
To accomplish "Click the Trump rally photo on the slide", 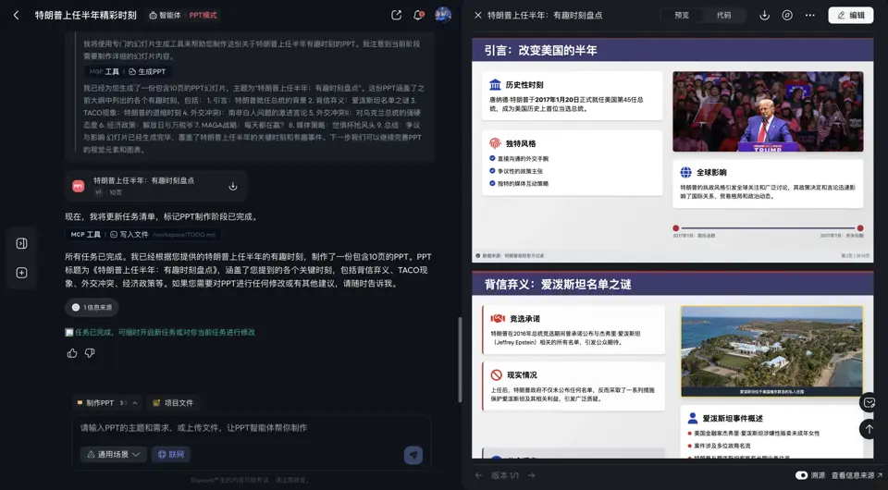I will pyautogui.click(x=768, y=112).
